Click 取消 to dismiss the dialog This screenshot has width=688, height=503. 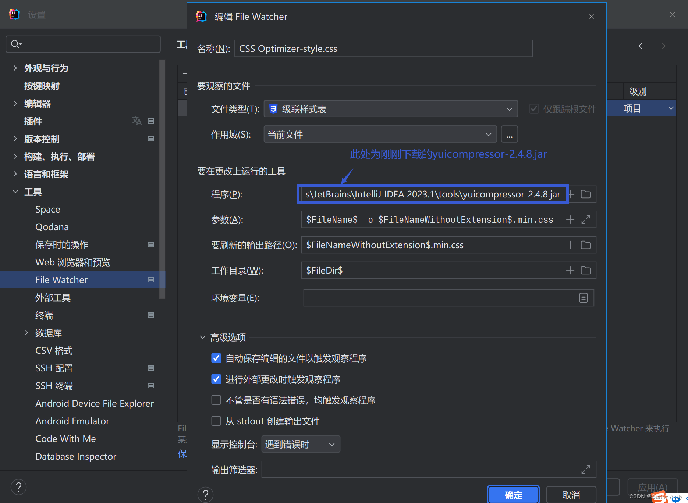pyautogui.click(x=571, y=494)
